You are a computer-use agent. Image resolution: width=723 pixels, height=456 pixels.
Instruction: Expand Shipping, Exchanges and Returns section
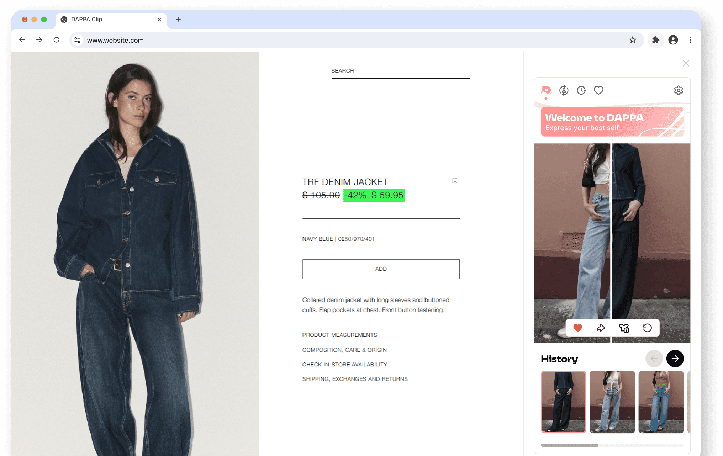click(355, 379)
